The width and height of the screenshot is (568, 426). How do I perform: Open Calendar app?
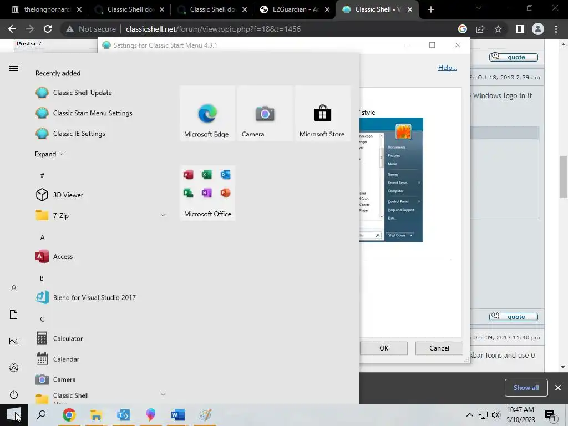tap(58, 359)
